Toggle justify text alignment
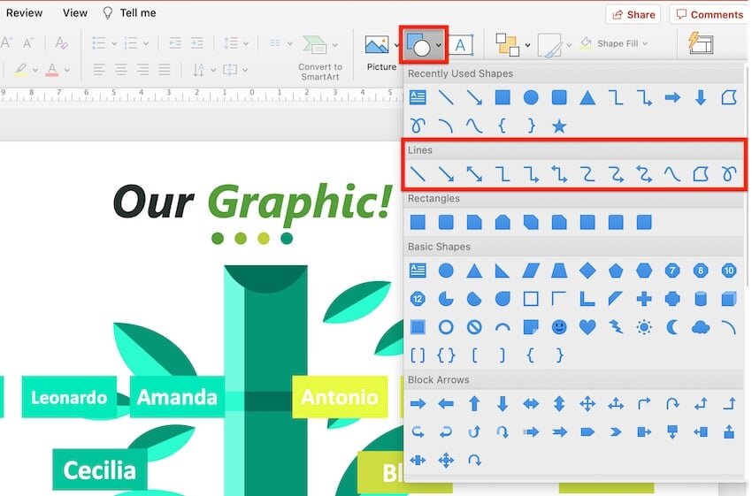Viewport: 752px width, 496px height. [x=164, y=70]
